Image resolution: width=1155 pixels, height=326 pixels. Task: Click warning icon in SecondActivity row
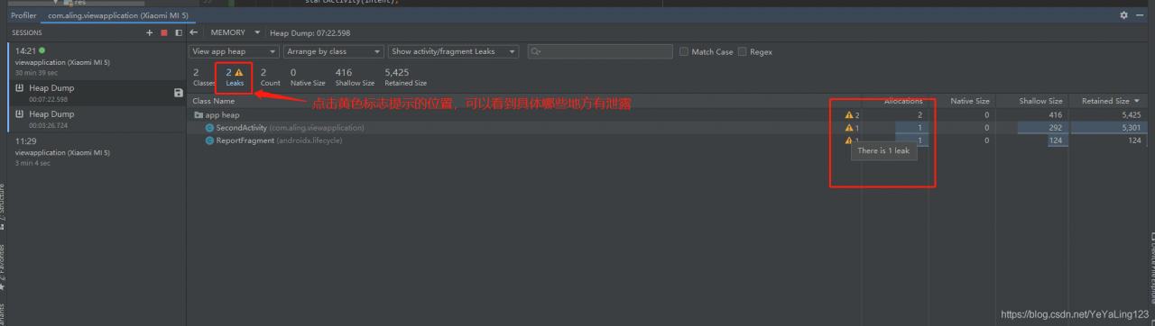pyautogui.click(x=848, y=128)
